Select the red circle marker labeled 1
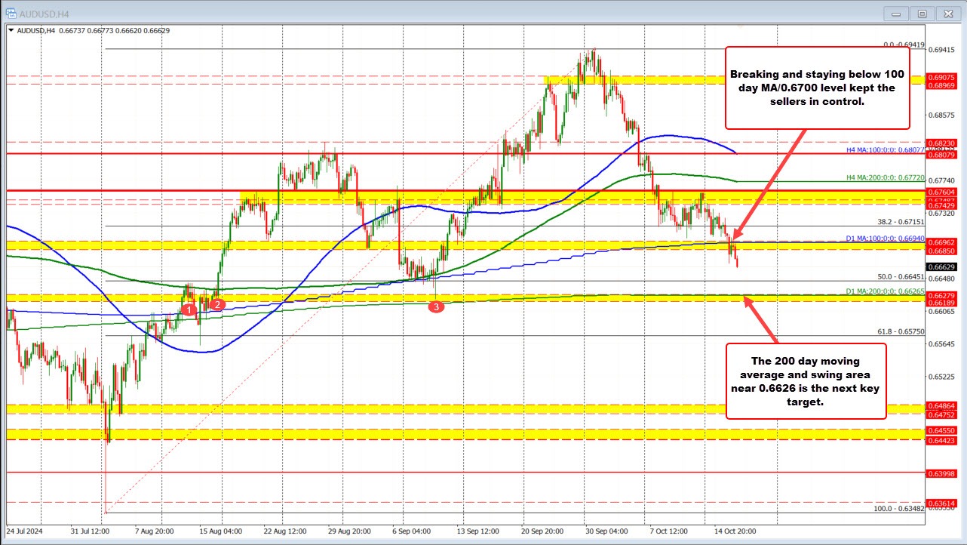This screenshot has width=967, height=545. (189, 309)
